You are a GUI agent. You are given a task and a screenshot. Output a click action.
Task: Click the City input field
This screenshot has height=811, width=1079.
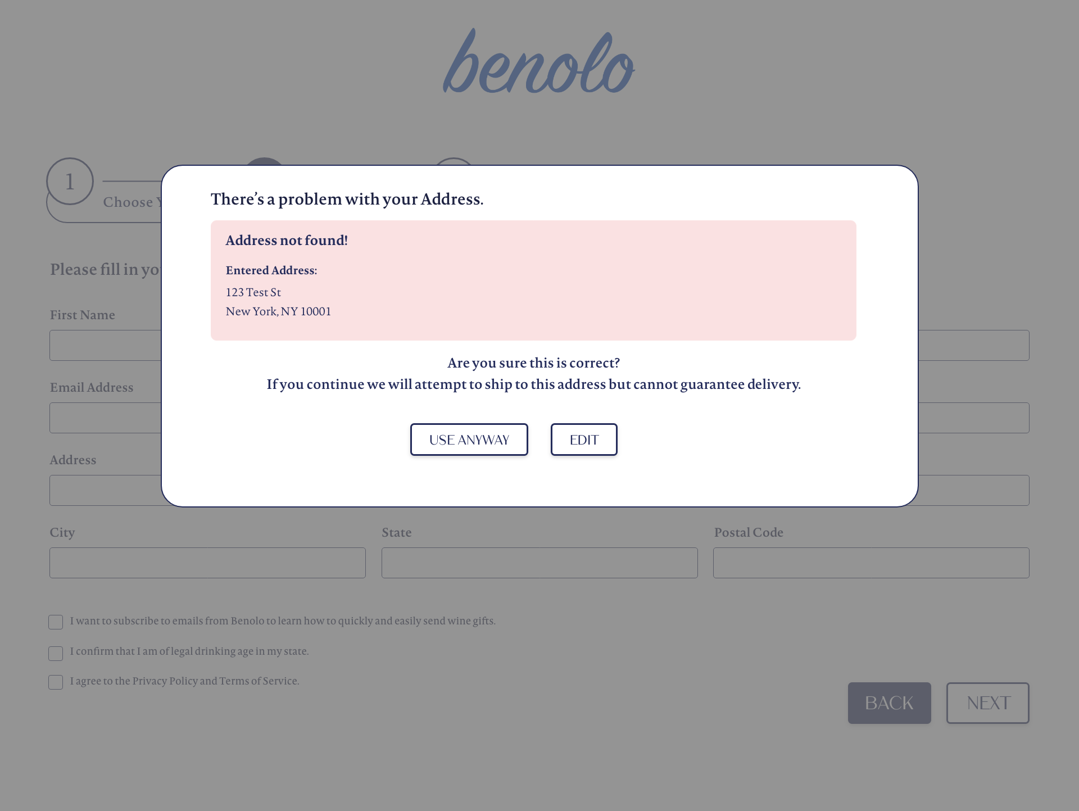pos(207,563)
